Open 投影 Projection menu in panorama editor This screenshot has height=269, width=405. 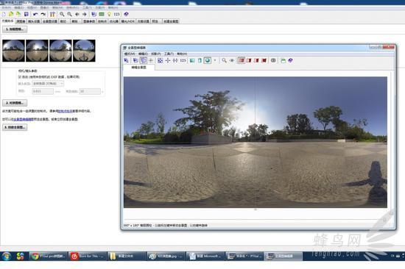[156, 54]
